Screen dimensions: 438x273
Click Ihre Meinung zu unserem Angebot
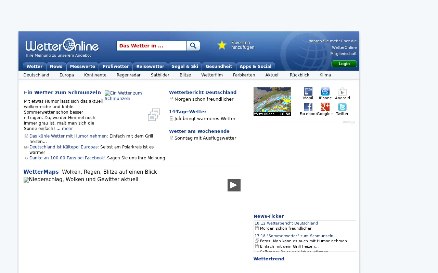[x=59, y=55]
